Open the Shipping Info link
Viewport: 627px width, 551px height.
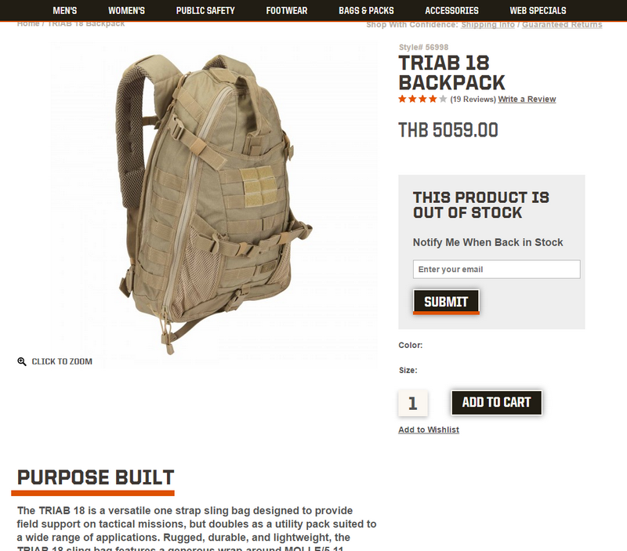487,25
